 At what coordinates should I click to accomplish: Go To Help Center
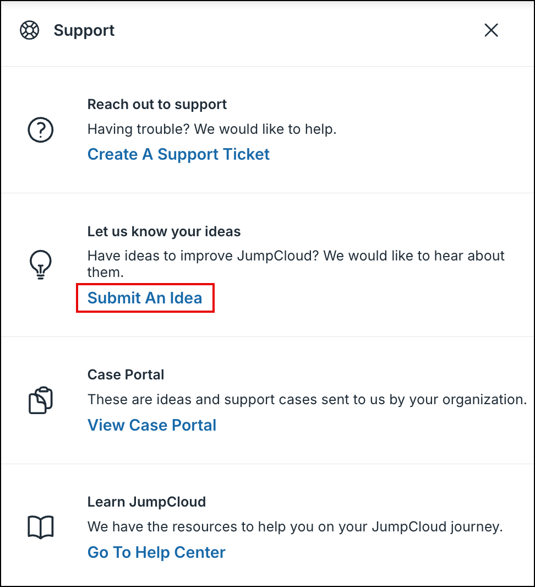click(156, 552)
